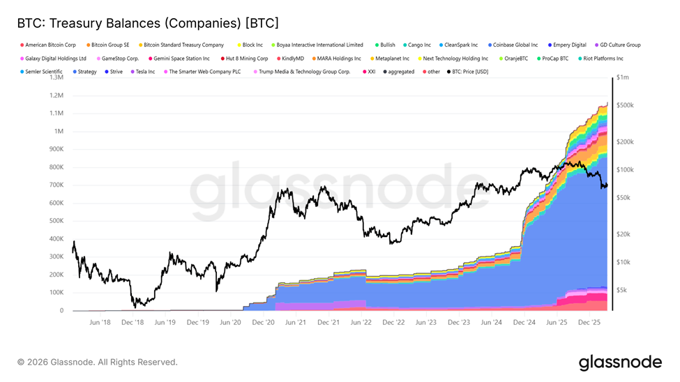Click the chart title BTC: Treasury Balances
This screenshot has height=382, width=680.
pyautogui.click(x=147, y=23)
